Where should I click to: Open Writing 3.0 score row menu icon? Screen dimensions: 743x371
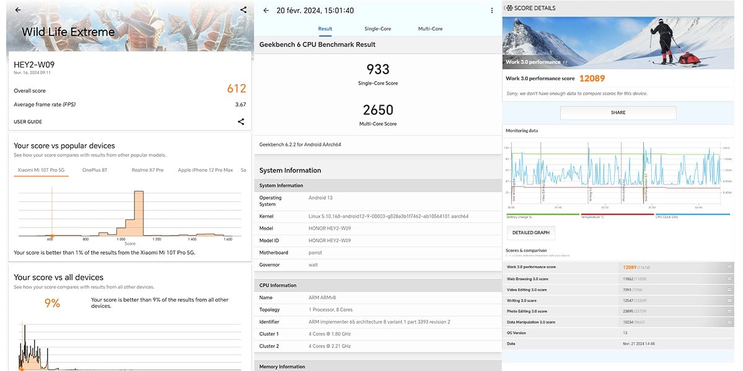point(730,301)
